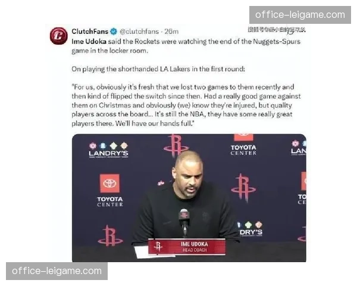Click the Rockets logo above coach's head
This screenshot has height=286, width=357.
176,144
